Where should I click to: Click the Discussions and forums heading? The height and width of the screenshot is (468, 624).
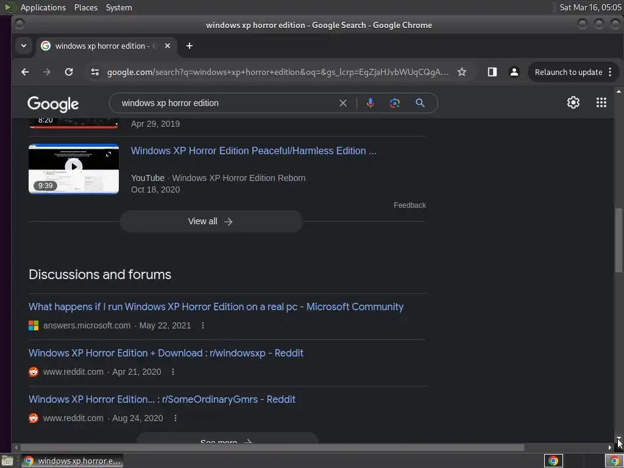click(100, 275)
